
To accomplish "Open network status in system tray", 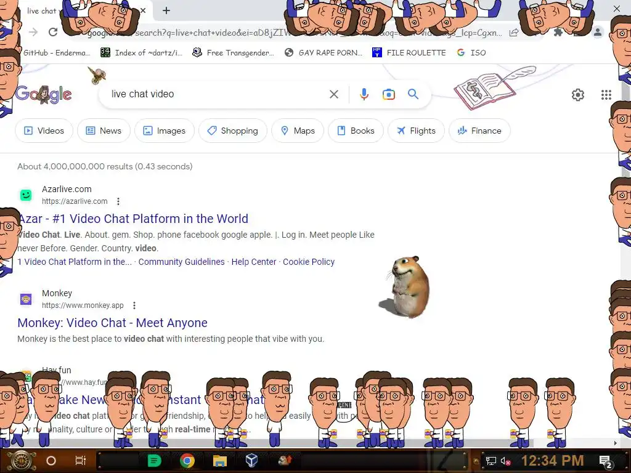I will [x=491, y=461].
